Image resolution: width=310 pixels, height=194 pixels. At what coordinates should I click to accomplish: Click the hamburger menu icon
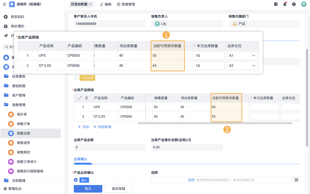[5, 4]
